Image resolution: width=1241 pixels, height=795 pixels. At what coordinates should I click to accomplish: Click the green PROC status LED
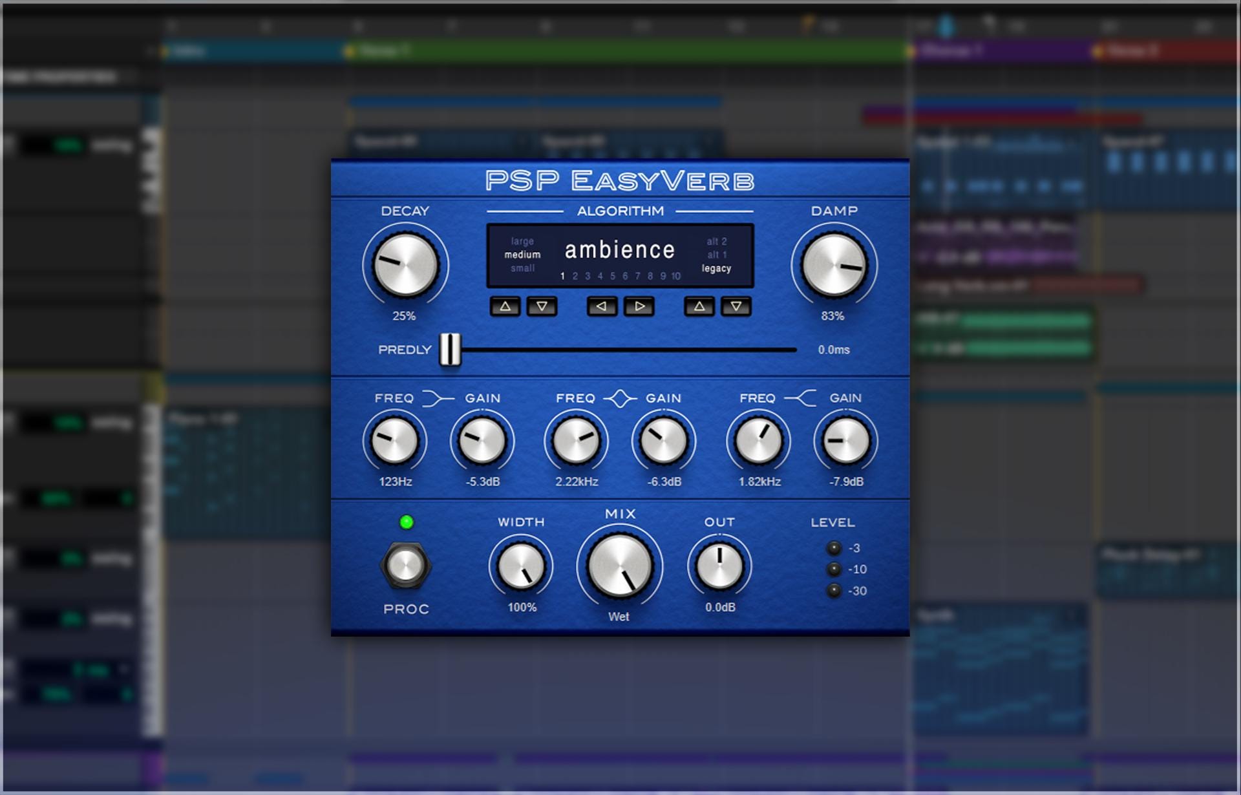407,522
